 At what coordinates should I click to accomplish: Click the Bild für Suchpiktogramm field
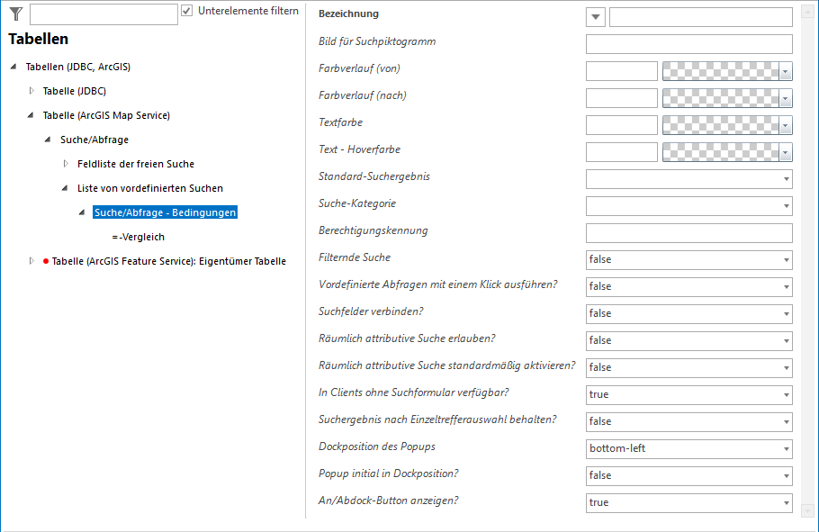click(688, 44)
